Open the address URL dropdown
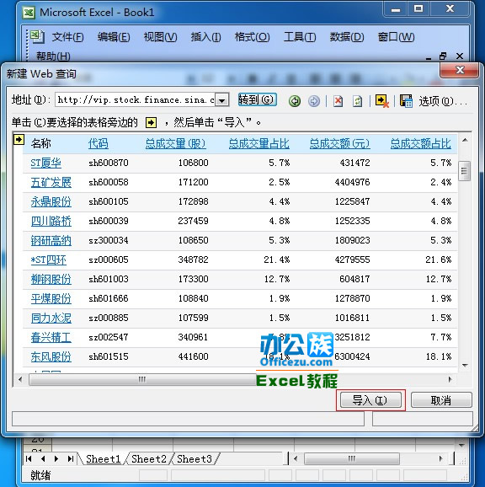Image resolution: width=485 pixels, height=487 pixels. 221,100
